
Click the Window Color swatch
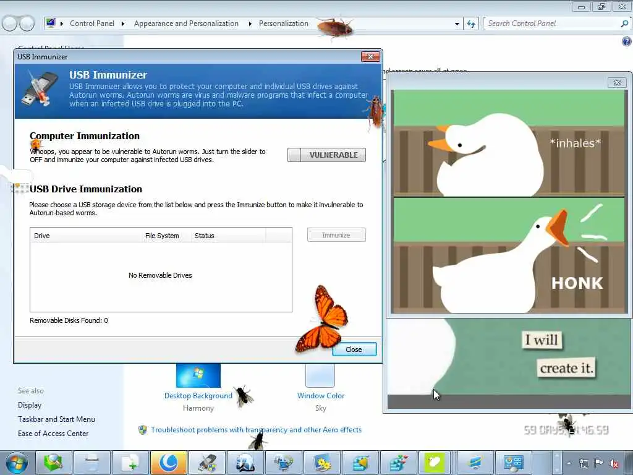[320, 375]
